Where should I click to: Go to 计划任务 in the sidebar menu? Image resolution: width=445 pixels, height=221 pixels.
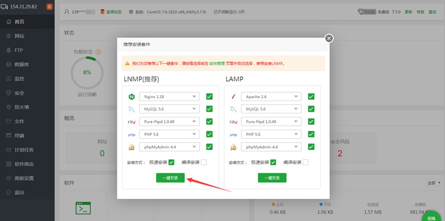pos(24,149)
